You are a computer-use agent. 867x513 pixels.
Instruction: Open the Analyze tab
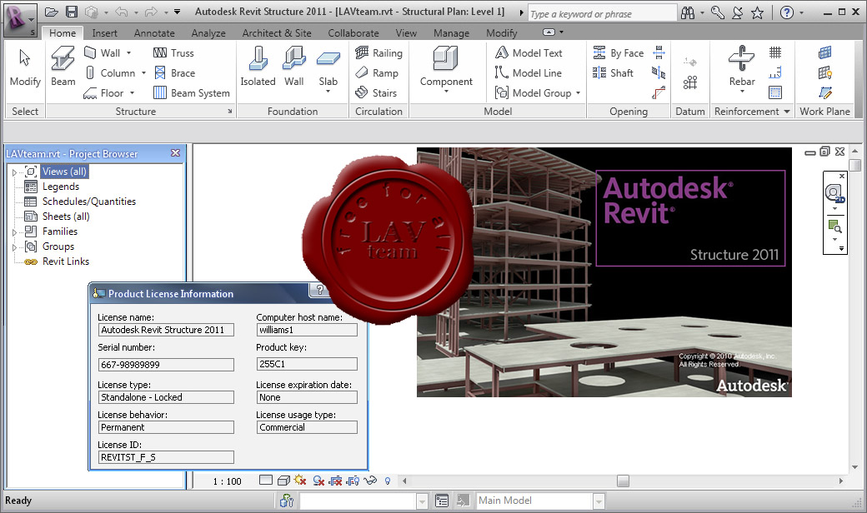click(x=208, y=33)
